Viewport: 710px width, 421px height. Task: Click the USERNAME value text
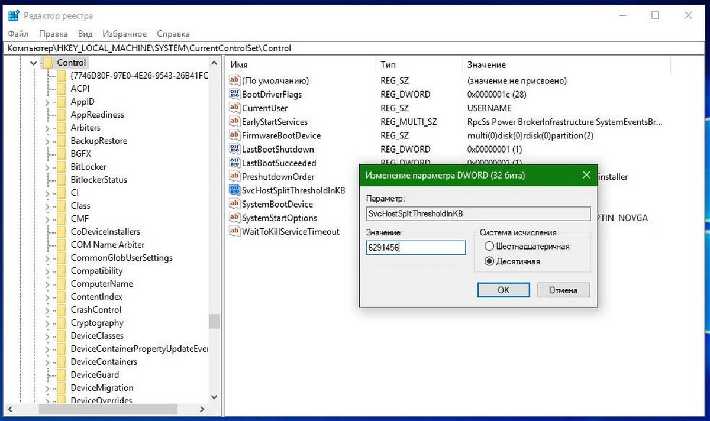[x=489, y=108]
